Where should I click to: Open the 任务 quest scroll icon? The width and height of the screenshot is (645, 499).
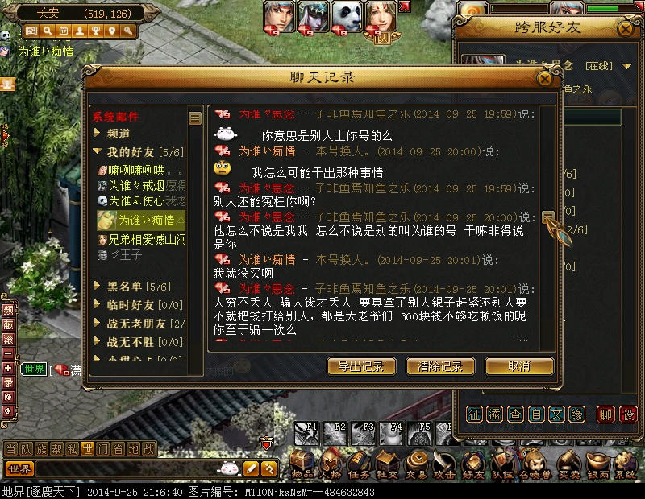pos(358,464)
